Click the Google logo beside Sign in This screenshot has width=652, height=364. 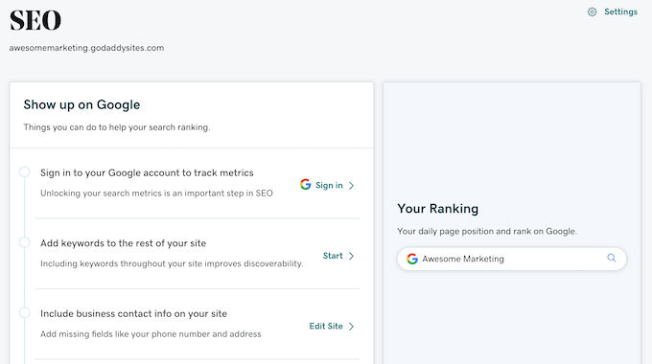[x=306, y=185]
